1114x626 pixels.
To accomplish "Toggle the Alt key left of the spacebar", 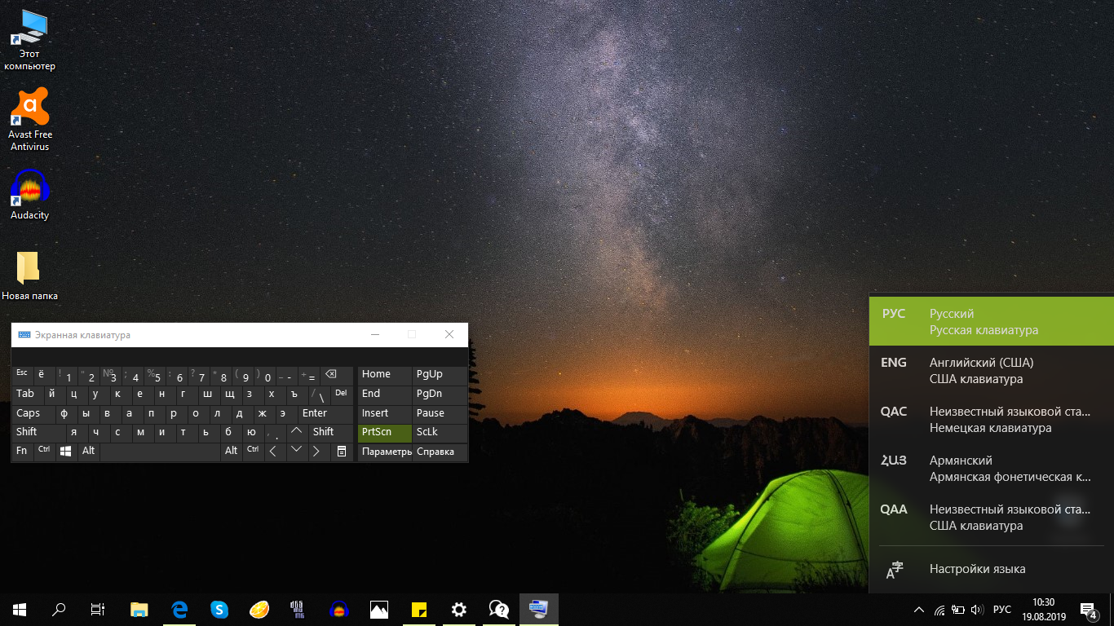I will click(x=88, y=451).
